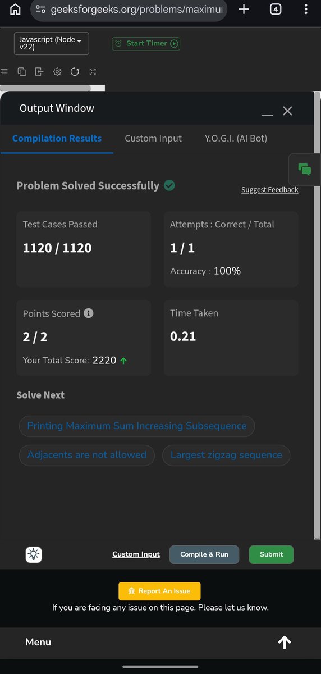Viewport: 321px width, 674px height.
Task: Click the reset code icon
Action: [x=75, y=71]
